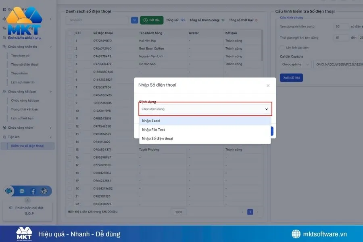Image resolution: width=363 pixels, height=242 pixels.
Task: Click the blue filter dropdown icon beside search
Action: tap(134, 20)
